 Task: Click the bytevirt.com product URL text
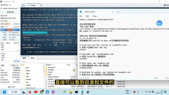96,20
